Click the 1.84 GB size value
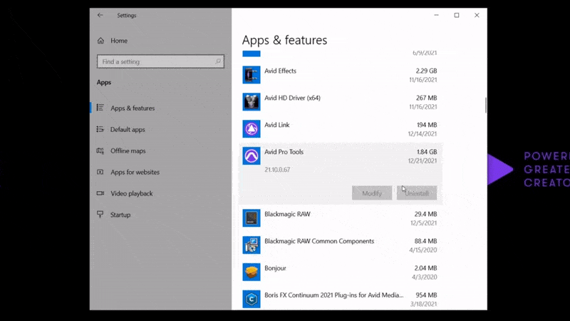Screen dimensions: 570x321 click(x=427, y=152)
